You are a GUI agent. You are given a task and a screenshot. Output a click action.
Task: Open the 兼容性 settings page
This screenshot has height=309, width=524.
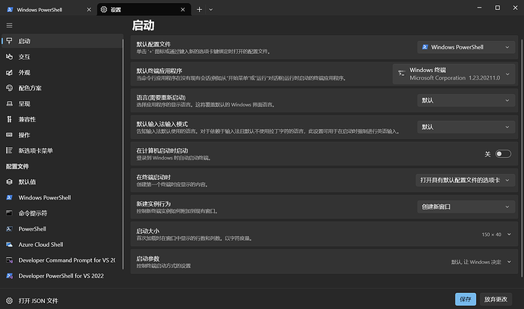click(62, 119)
